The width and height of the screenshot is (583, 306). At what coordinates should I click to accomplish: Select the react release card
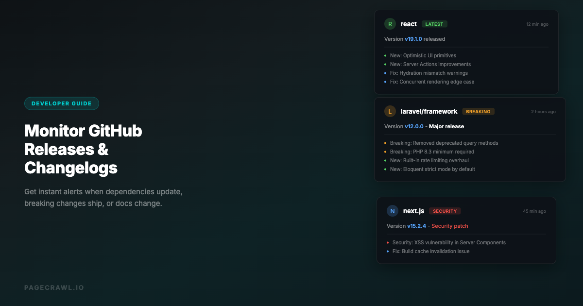coord(466,51)
